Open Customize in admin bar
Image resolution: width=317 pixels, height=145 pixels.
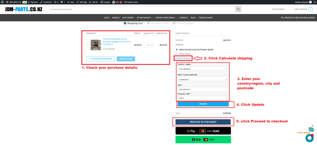click(x=46, y=2)
